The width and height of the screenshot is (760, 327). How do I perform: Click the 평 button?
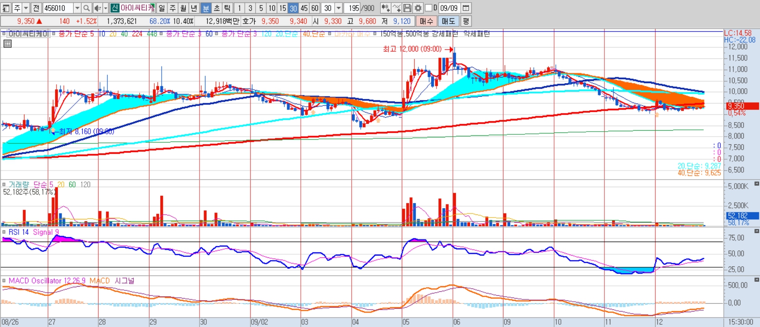click(466, 21)
